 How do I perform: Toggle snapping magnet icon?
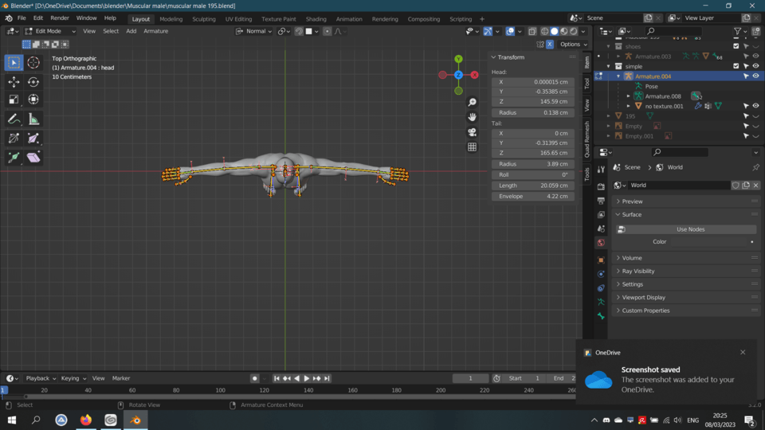click(299, 31)
